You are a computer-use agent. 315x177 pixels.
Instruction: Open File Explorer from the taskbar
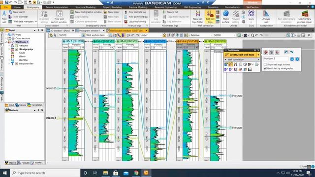pyautogui.click(x=105, y=173)
